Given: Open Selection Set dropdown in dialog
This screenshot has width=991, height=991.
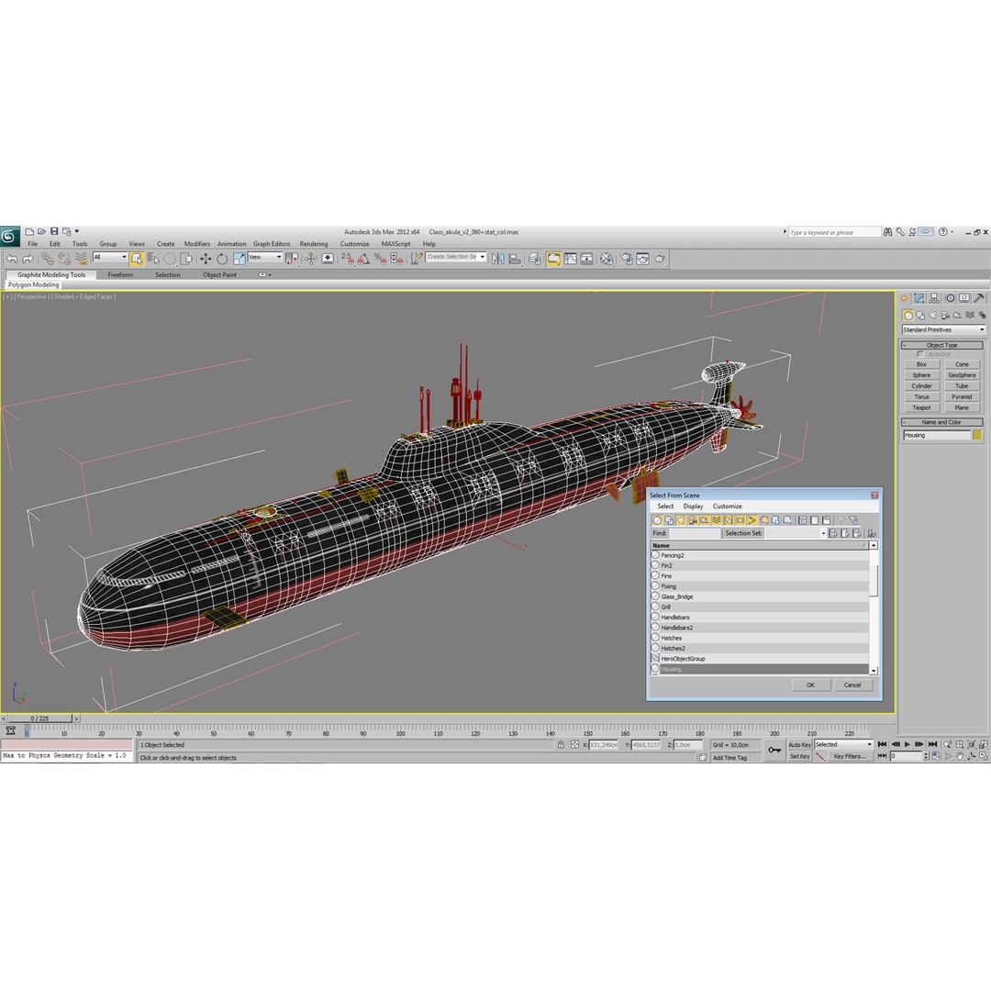Looking at the screenshot, I should (823, 533).
